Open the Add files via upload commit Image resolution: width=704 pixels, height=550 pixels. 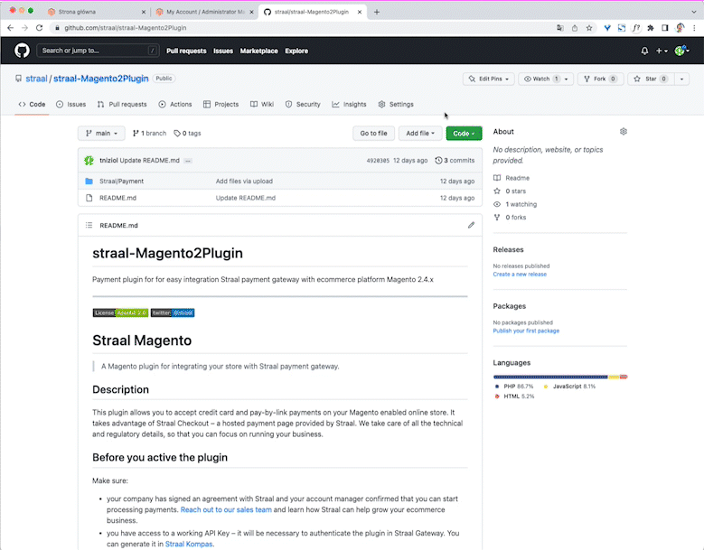pyautogui.click(x=244, y=182)
